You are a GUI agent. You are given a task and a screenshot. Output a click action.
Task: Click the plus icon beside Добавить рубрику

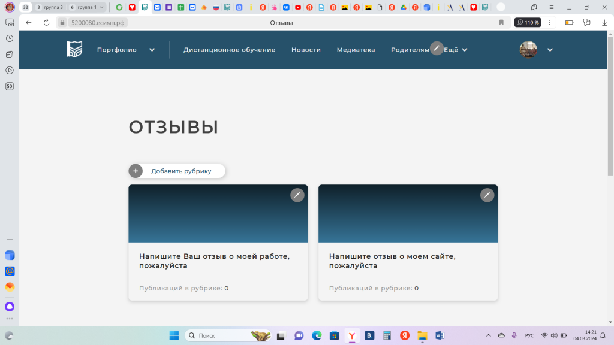pos(136,171)
